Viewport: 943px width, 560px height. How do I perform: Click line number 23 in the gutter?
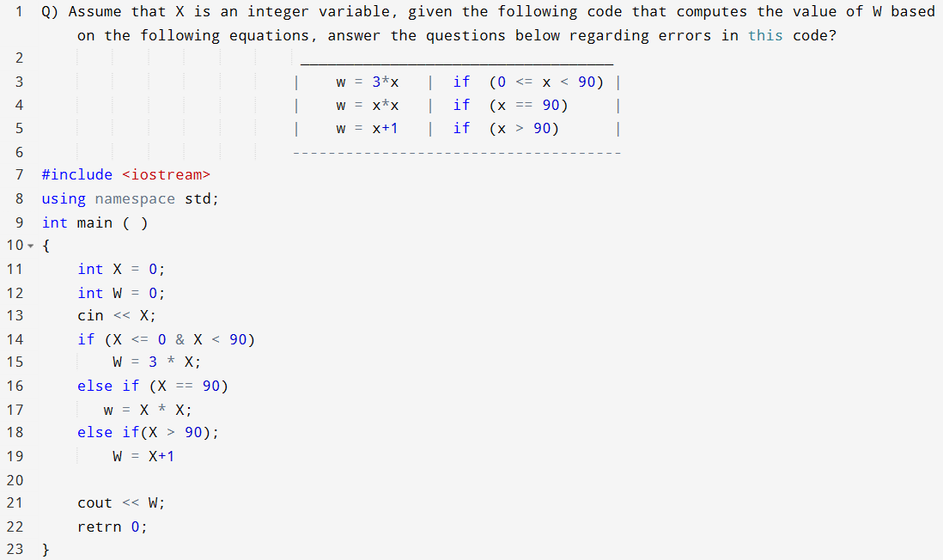pos(15,549)
